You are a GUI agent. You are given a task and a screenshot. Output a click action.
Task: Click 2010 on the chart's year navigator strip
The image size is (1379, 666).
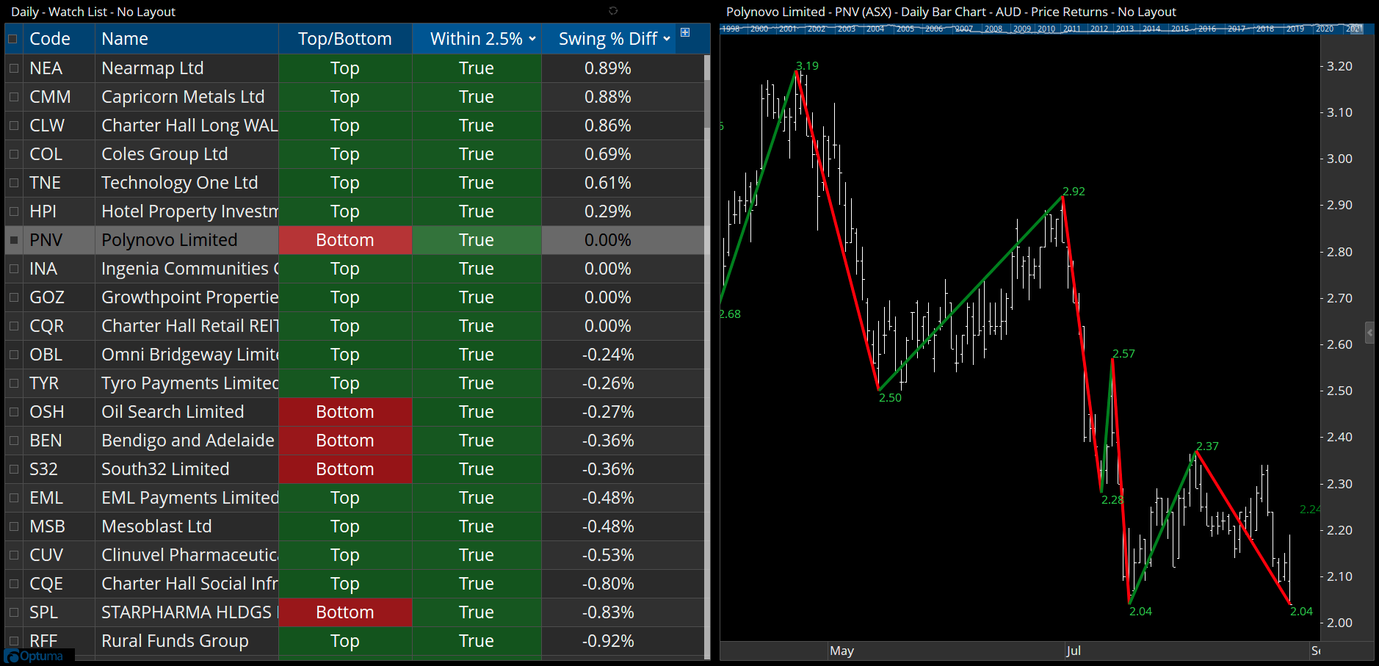click(1046, 29)
